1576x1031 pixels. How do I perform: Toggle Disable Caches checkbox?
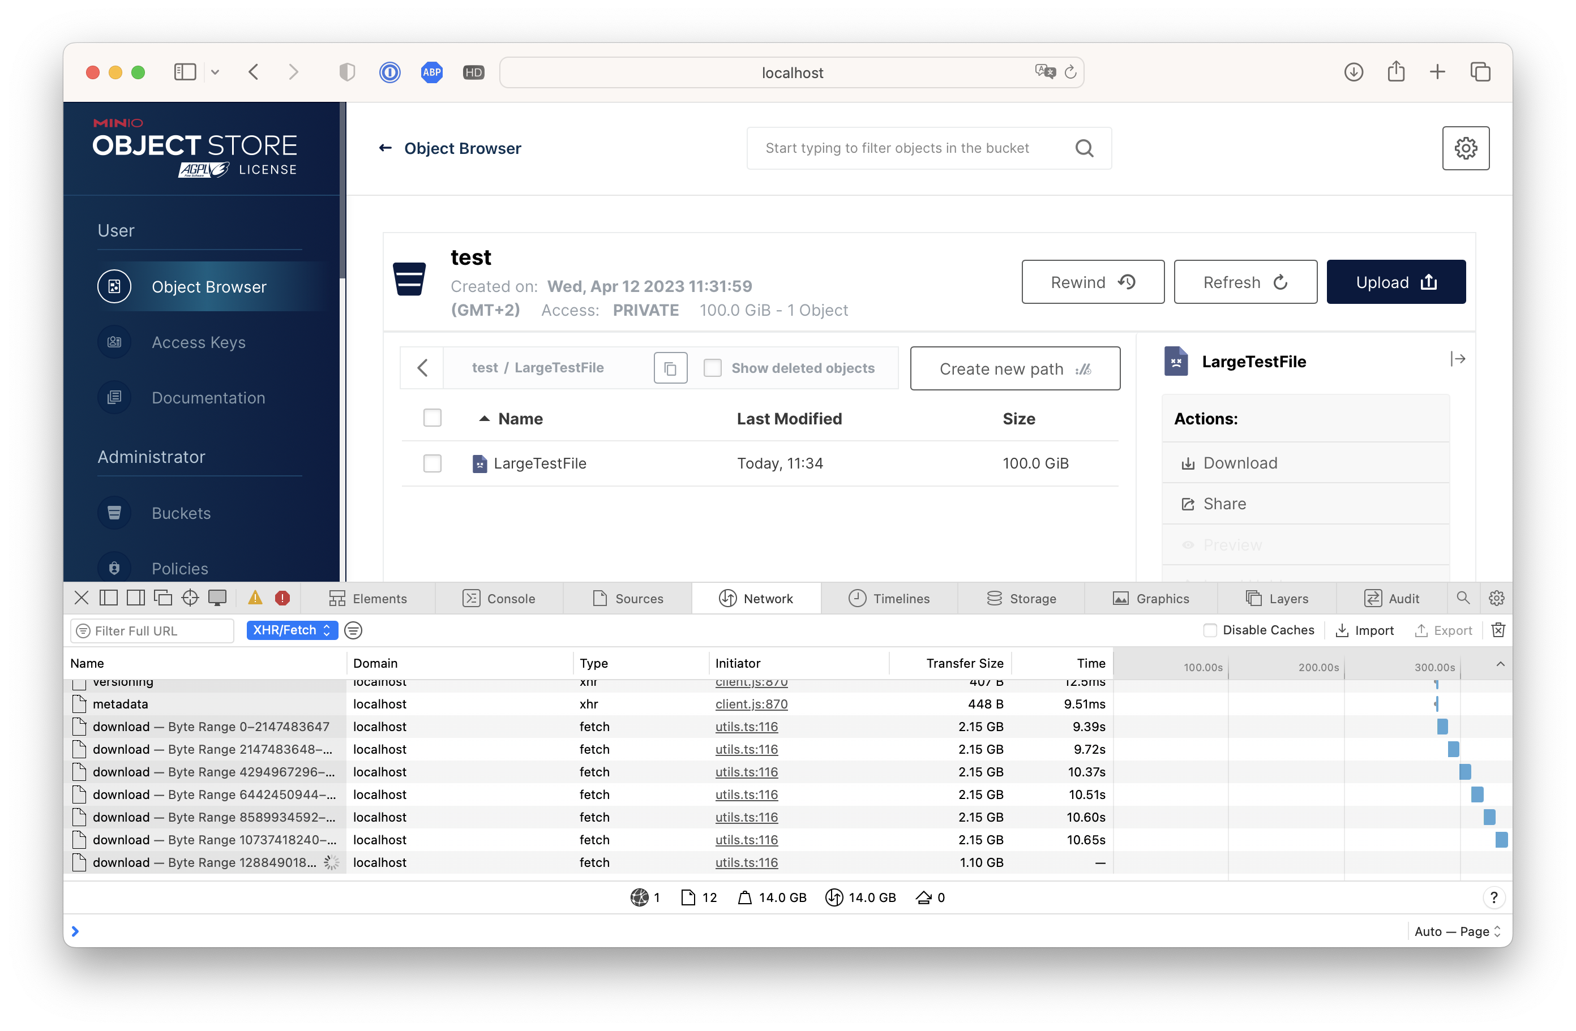coord(1210,630)
